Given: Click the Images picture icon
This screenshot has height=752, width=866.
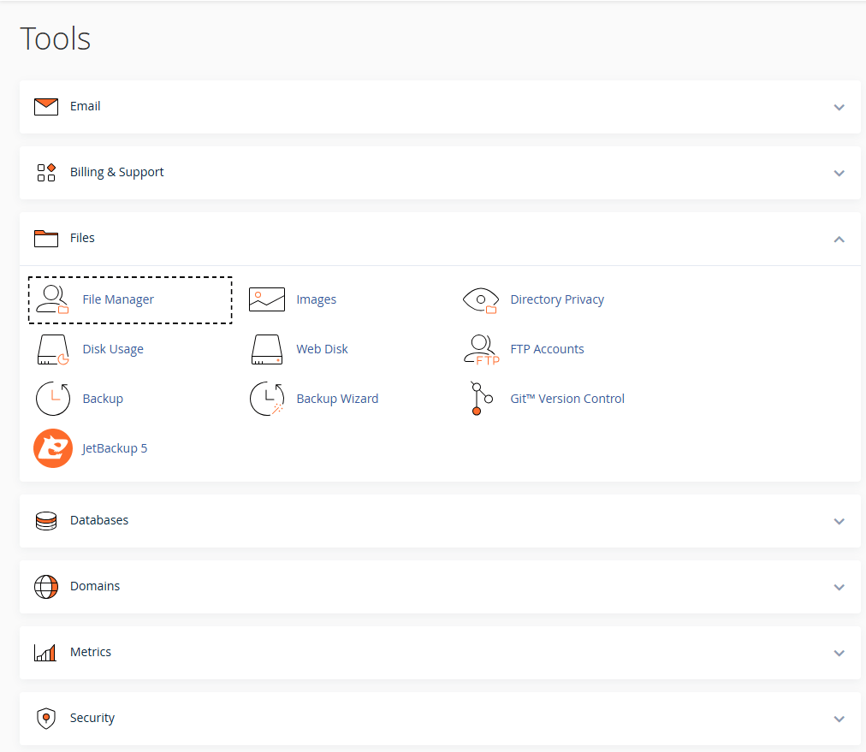Looking at the screenshot, I should click(x=267, y=299).
